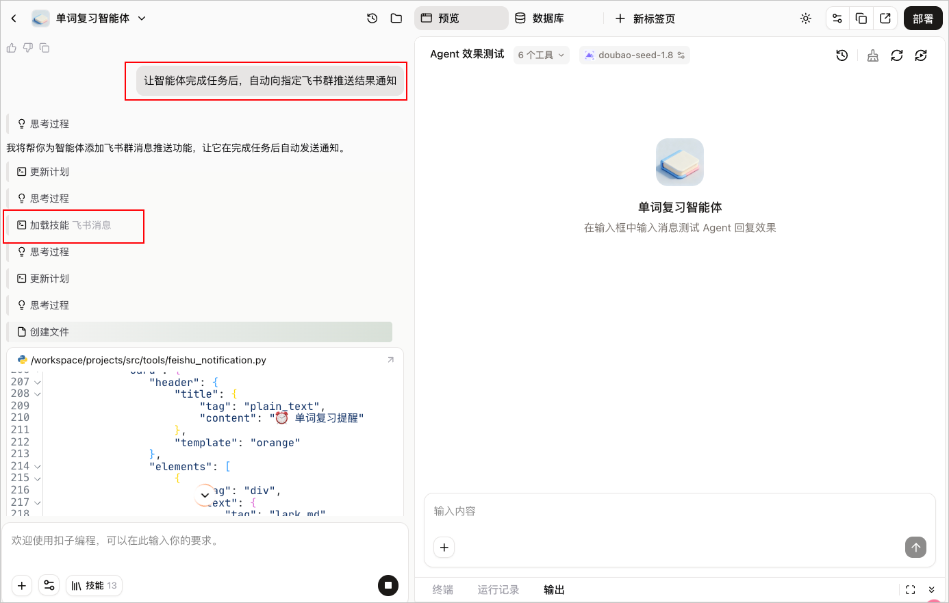Toggle fullscreen of the output panel
The height and width of the screenshot is (603, 949).
[911, 589]
